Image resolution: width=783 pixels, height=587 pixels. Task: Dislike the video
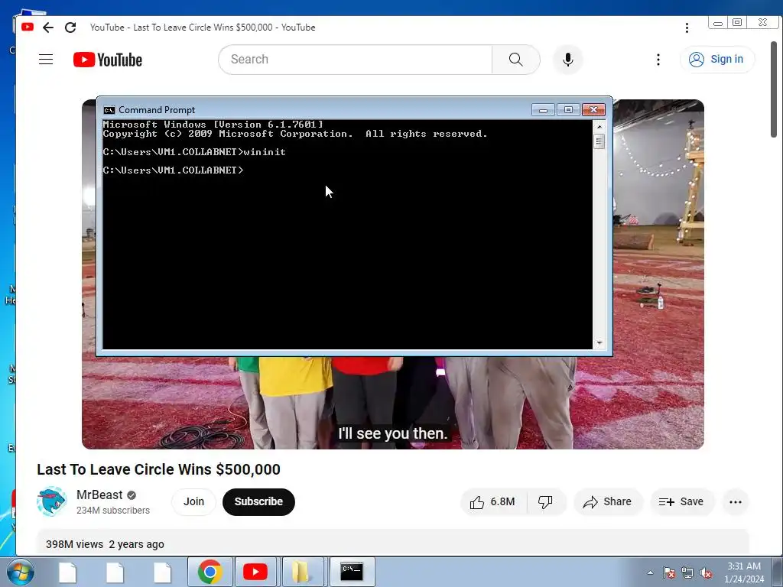(x=546, y=501)
